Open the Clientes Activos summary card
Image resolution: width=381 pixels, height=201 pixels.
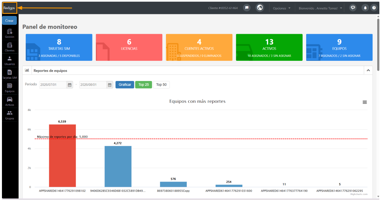[199, 47]
